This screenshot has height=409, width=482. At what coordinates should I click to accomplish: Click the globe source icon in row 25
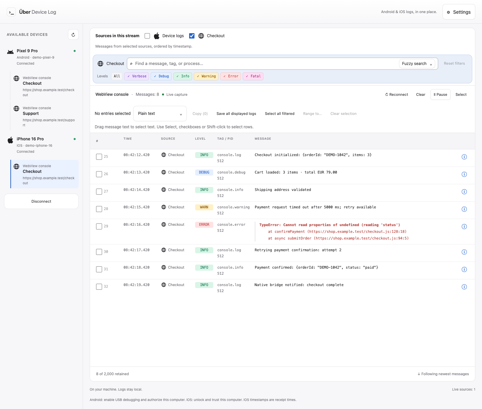click(x=164, y=155)
